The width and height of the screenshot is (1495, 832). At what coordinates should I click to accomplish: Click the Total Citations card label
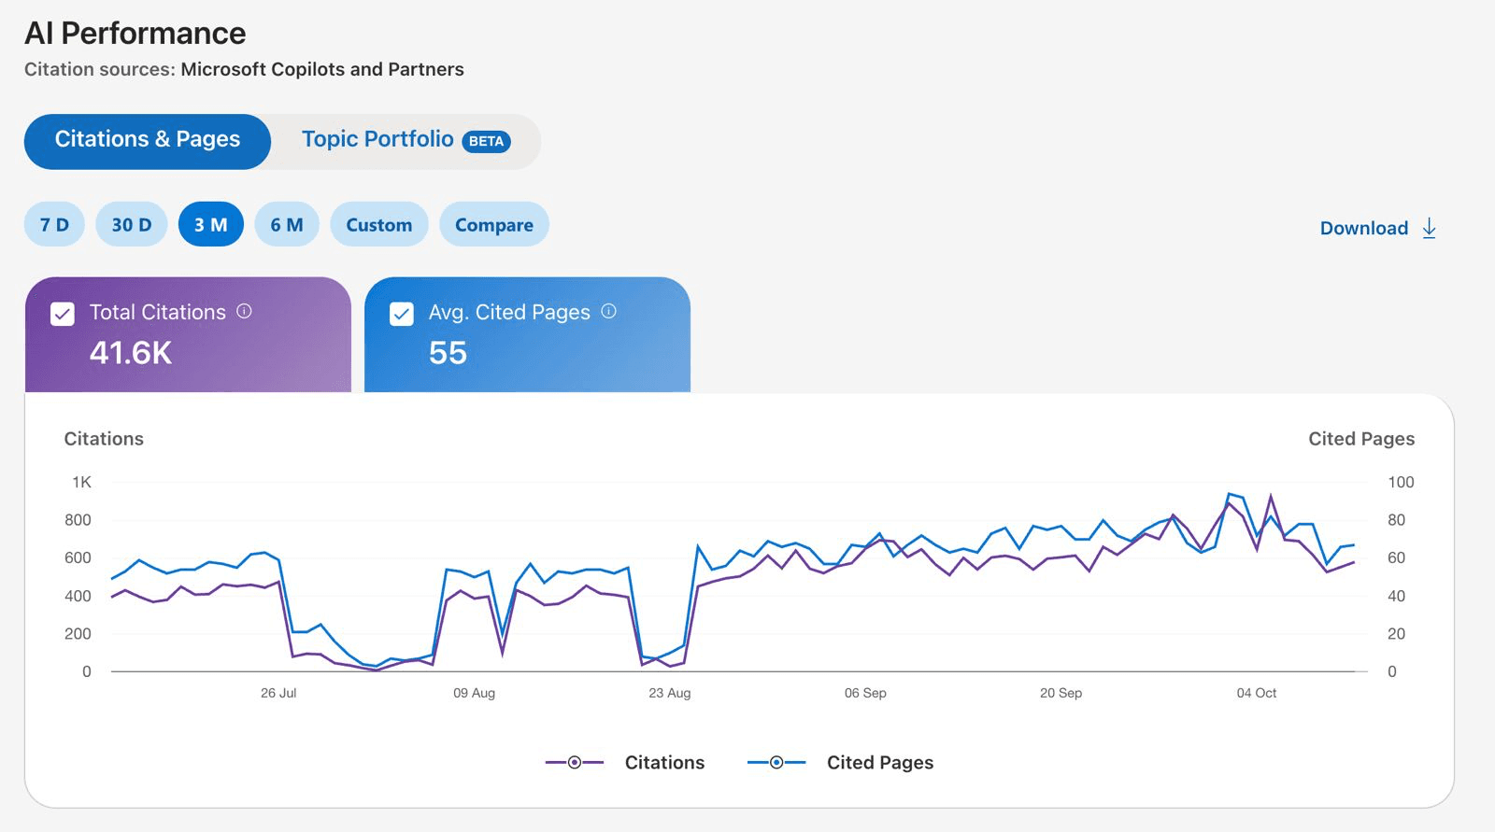click(x=158, y=312)
